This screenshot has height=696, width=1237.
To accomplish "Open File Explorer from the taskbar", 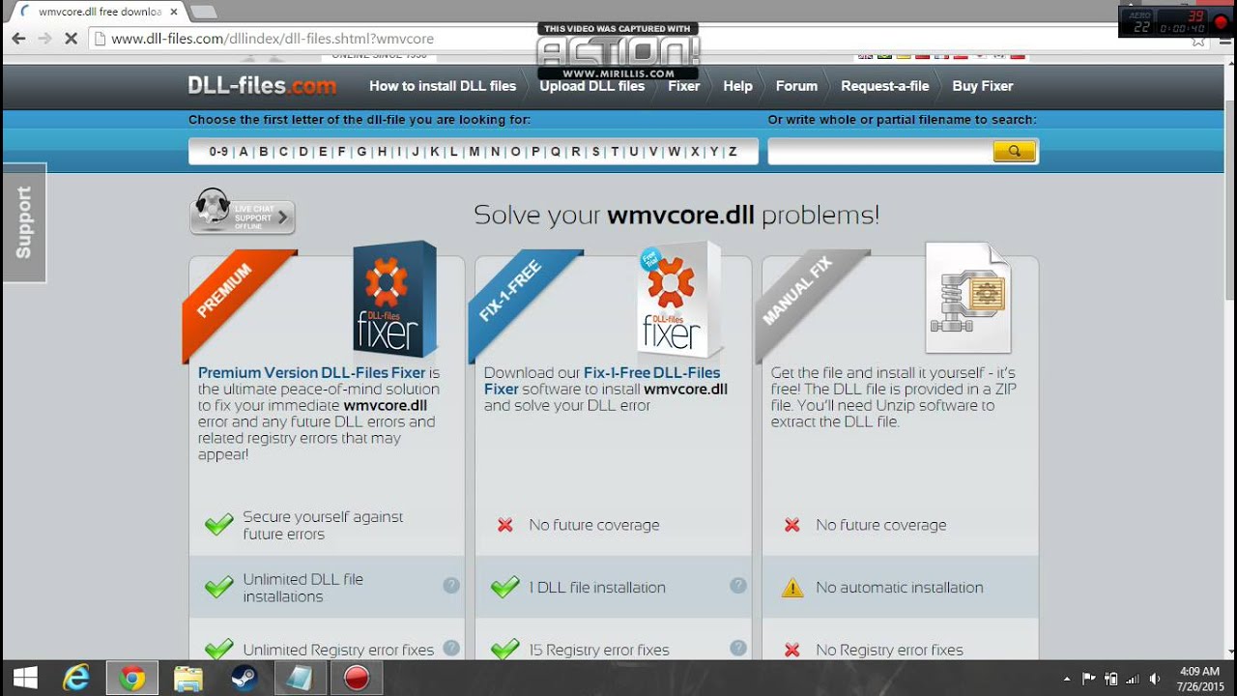I will [x=188, y=679].
